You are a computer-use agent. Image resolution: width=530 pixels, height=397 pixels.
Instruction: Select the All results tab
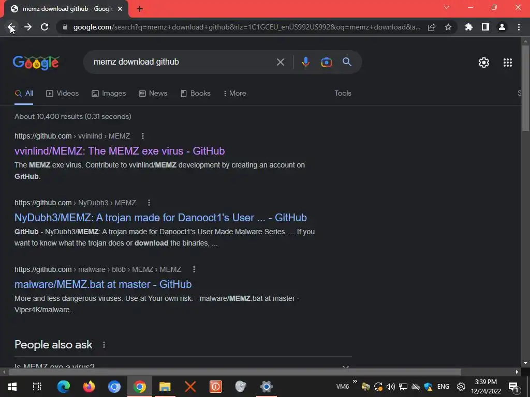pos(24,94)
